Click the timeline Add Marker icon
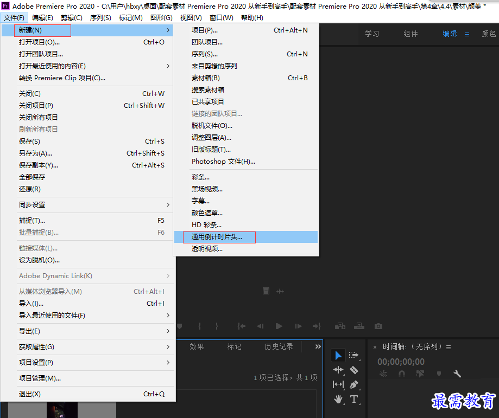The width and height of the screenshot is (499, 418). pos(439,374)
